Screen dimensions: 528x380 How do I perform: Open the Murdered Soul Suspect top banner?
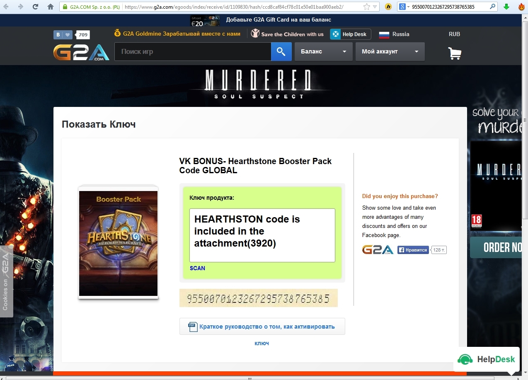tap(259, 85)
